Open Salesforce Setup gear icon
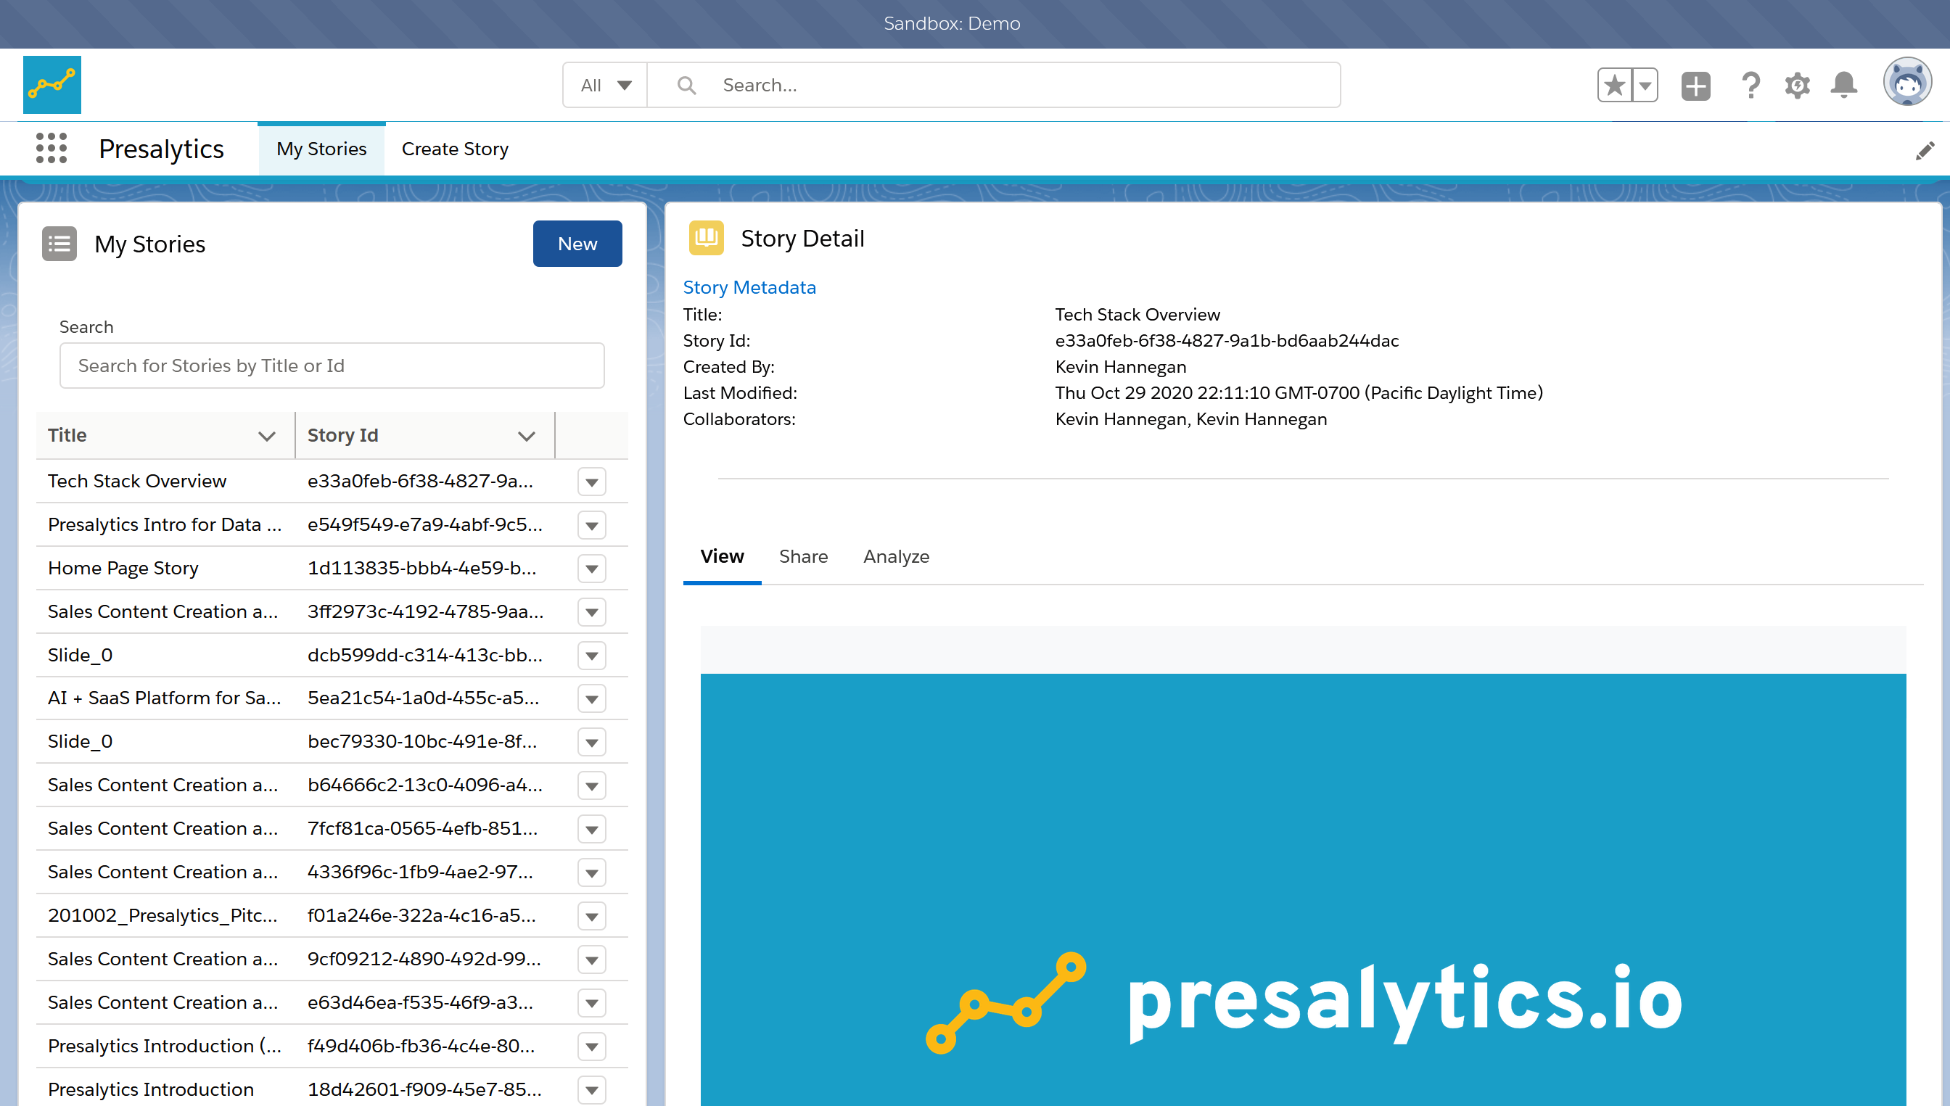1950x1106 pixels. point(1798,85)
